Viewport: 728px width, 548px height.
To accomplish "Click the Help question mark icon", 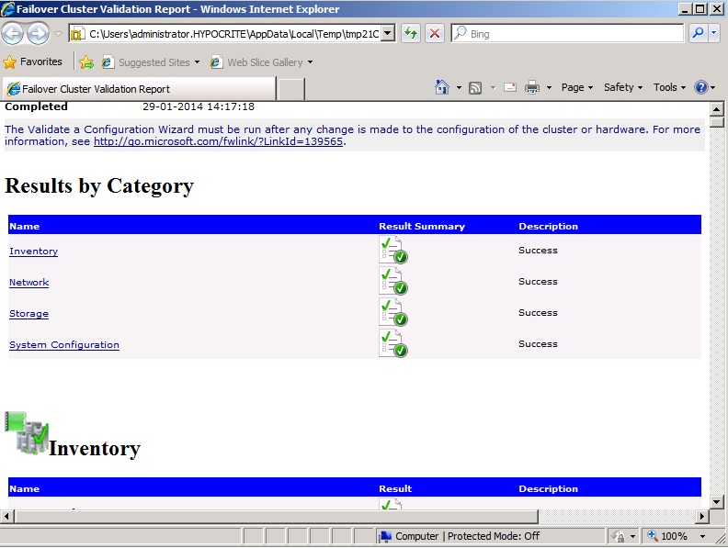I will tap(700, 87).
